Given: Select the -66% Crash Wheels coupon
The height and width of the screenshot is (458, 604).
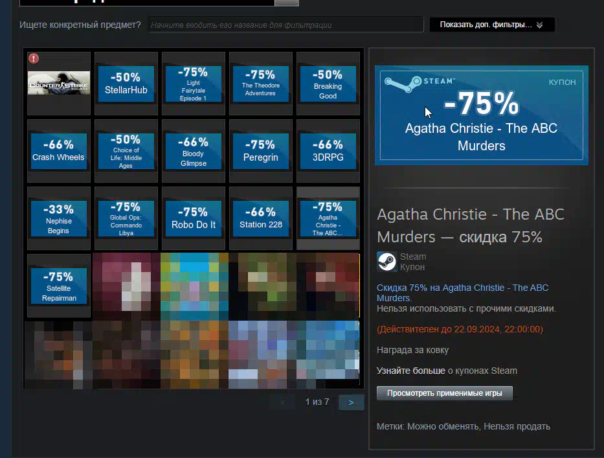Looking at the screenshot, I should [x=59, y=151].
